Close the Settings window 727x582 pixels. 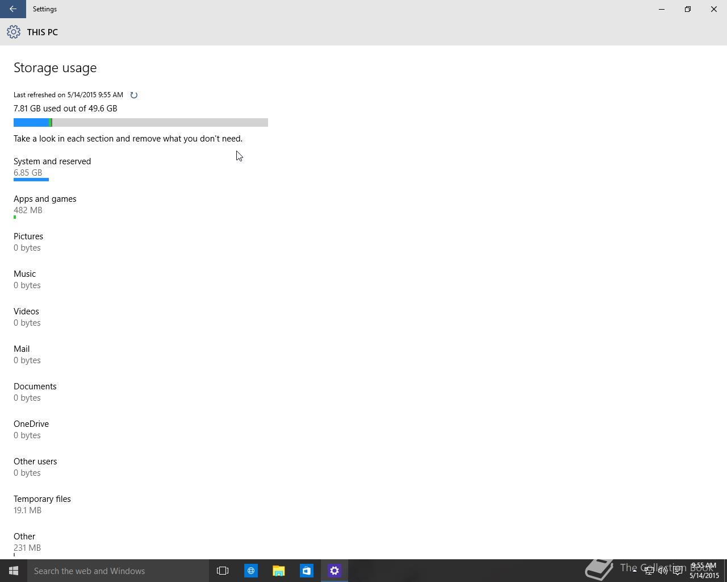714,9
